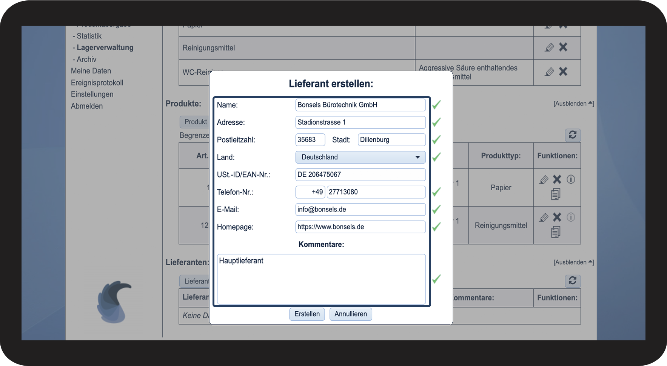This screenshot has width=667, height=366.
Task: Delete the Reinigungsmittel product type row
Action: (563, 47)
